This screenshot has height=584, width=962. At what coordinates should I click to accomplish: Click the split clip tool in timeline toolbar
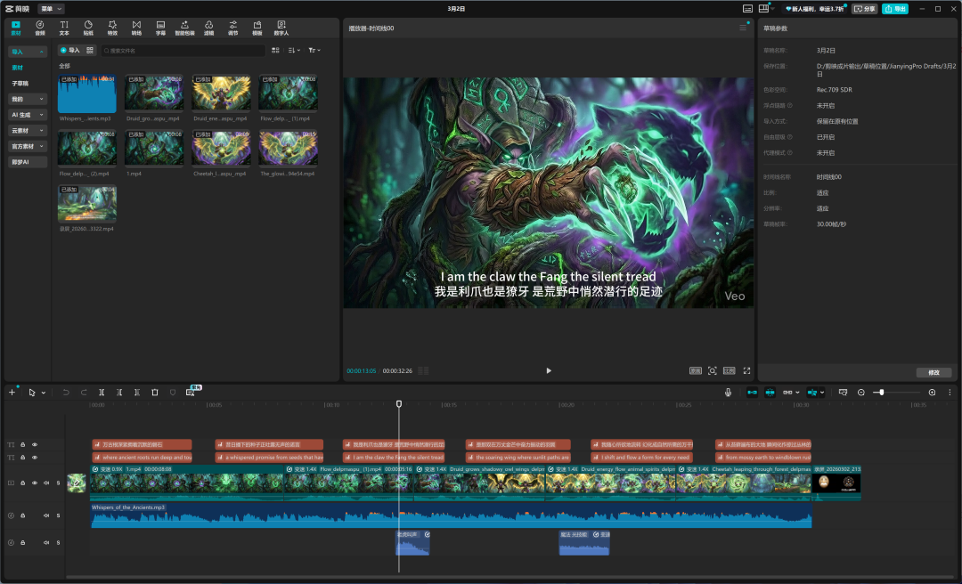[x=102, y=392]
